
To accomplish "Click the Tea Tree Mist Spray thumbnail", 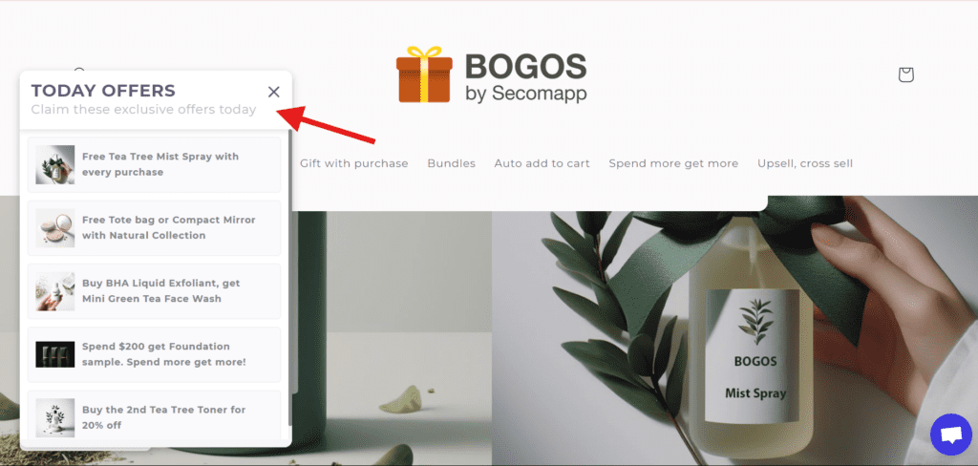I will pyautogui.click(x=54, y=164).
